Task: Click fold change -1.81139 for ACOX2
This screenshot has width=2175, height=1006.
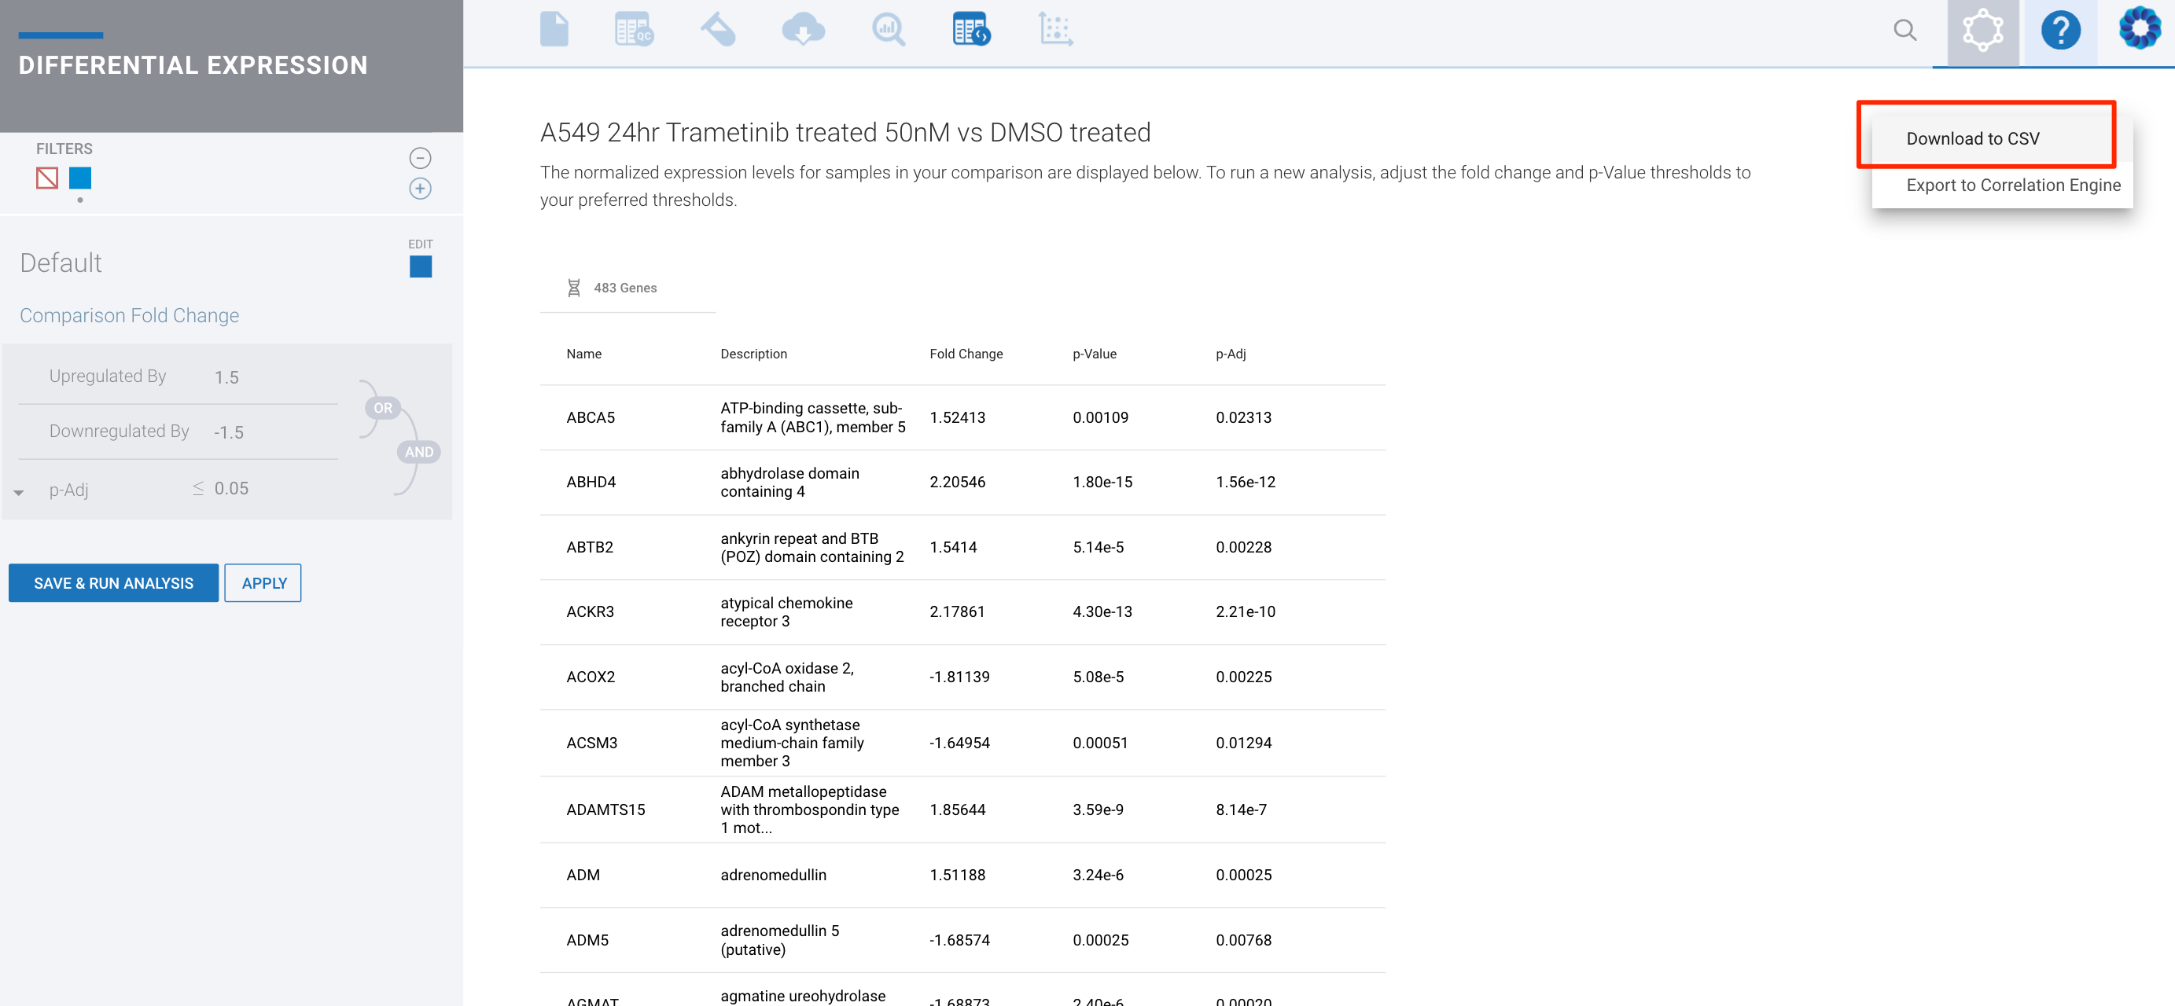Action: click(x=959, y=677)
